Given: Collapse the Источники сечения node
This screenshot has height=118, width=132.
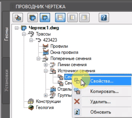Looking at the screenshot, I should click(46, 71).
